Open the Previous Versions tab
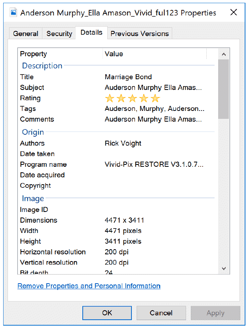 coord(140,34)
